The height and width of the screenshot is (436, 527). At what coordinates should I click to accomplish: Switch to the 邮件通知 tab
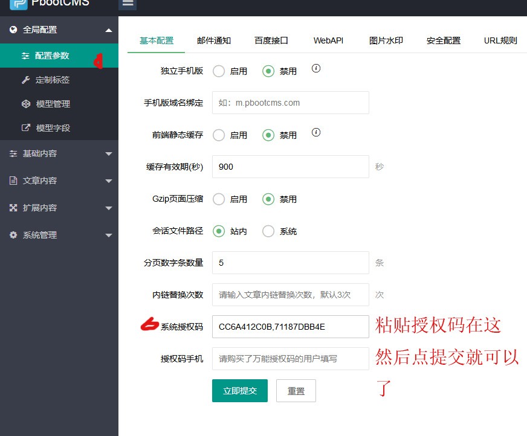coord(213,39)
